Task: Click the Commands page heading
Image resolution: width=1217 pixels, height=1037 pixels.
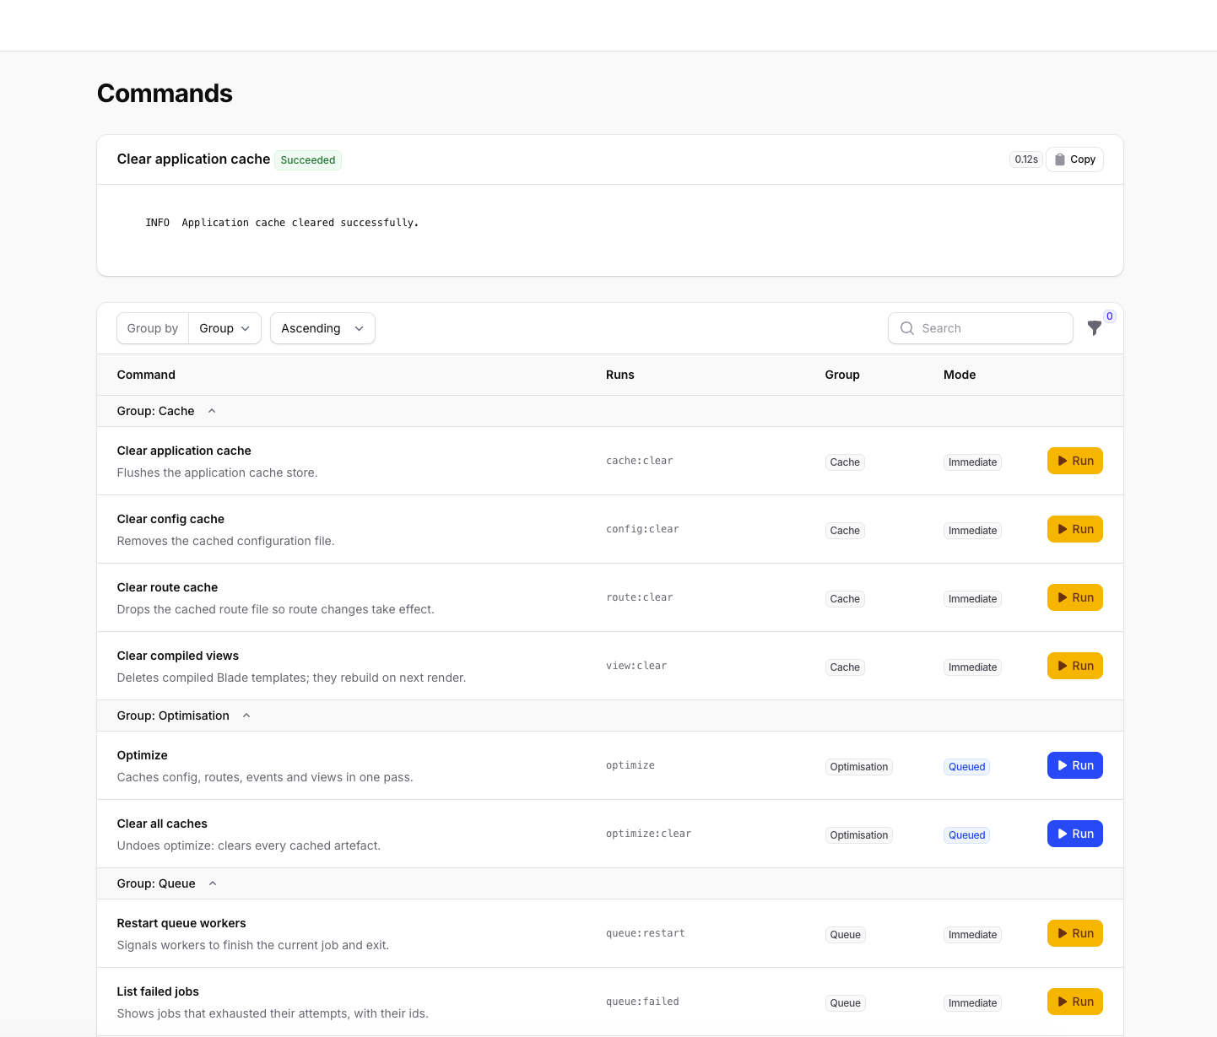Action: tap(165, 94)
